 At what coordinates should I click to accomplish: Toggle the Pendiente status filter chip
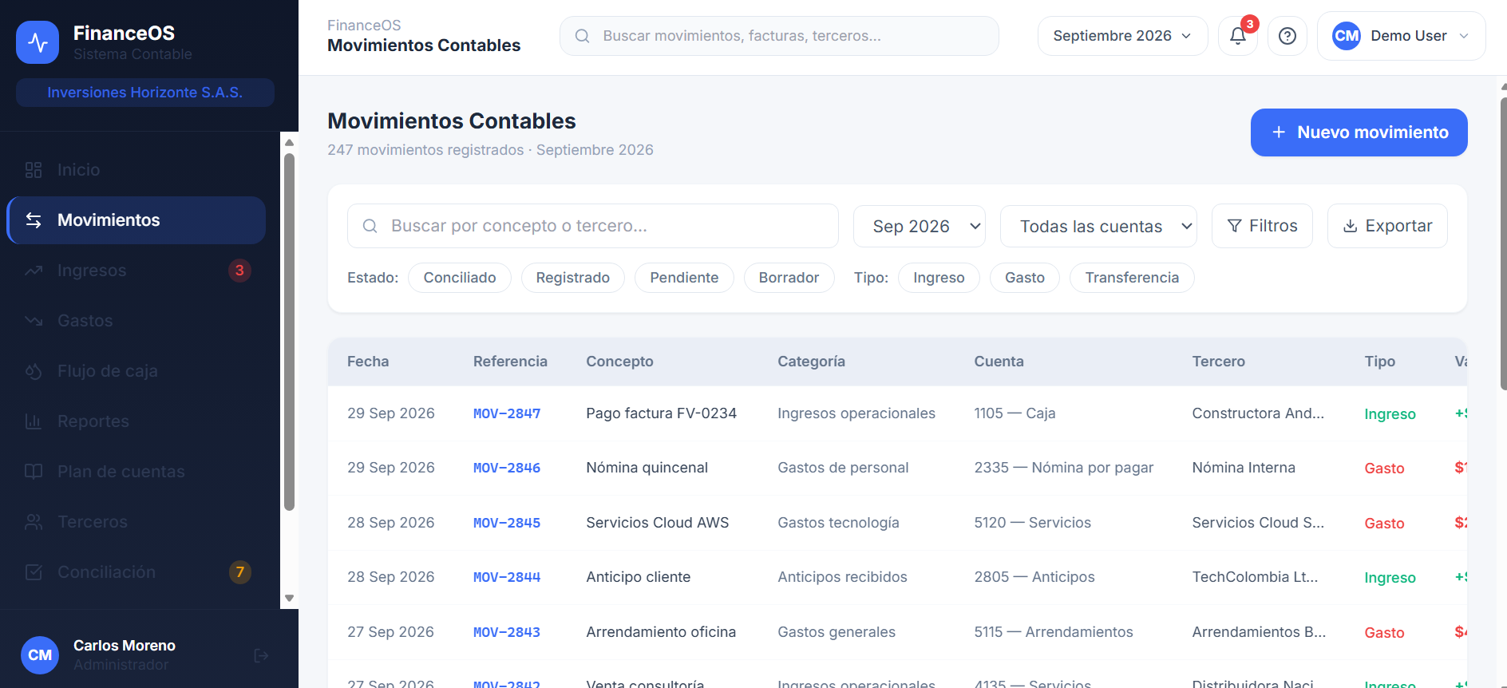click(684, 278)
